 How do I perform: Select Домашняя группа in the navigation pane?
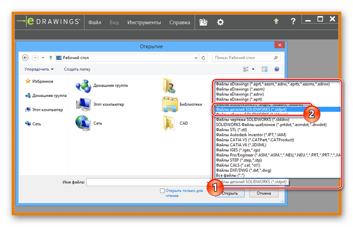pos(46,95)
